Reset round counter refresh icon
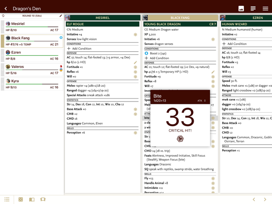This screenshot has height=204, width=272. click(x=3, y=16)
